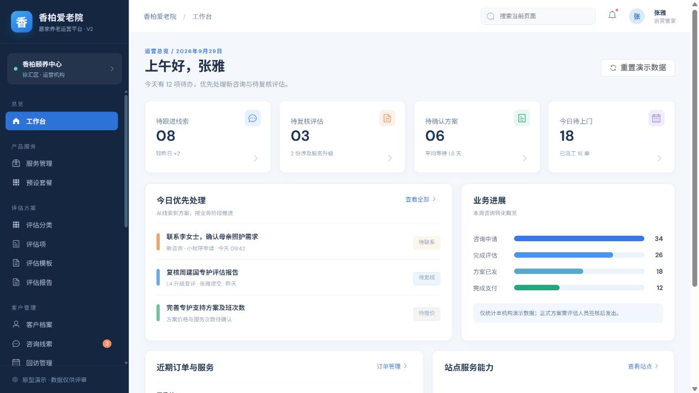Screen dimensions: 699x393
Task: Click the 咨询申请 progress bar
Action: (x=579, y=239)
